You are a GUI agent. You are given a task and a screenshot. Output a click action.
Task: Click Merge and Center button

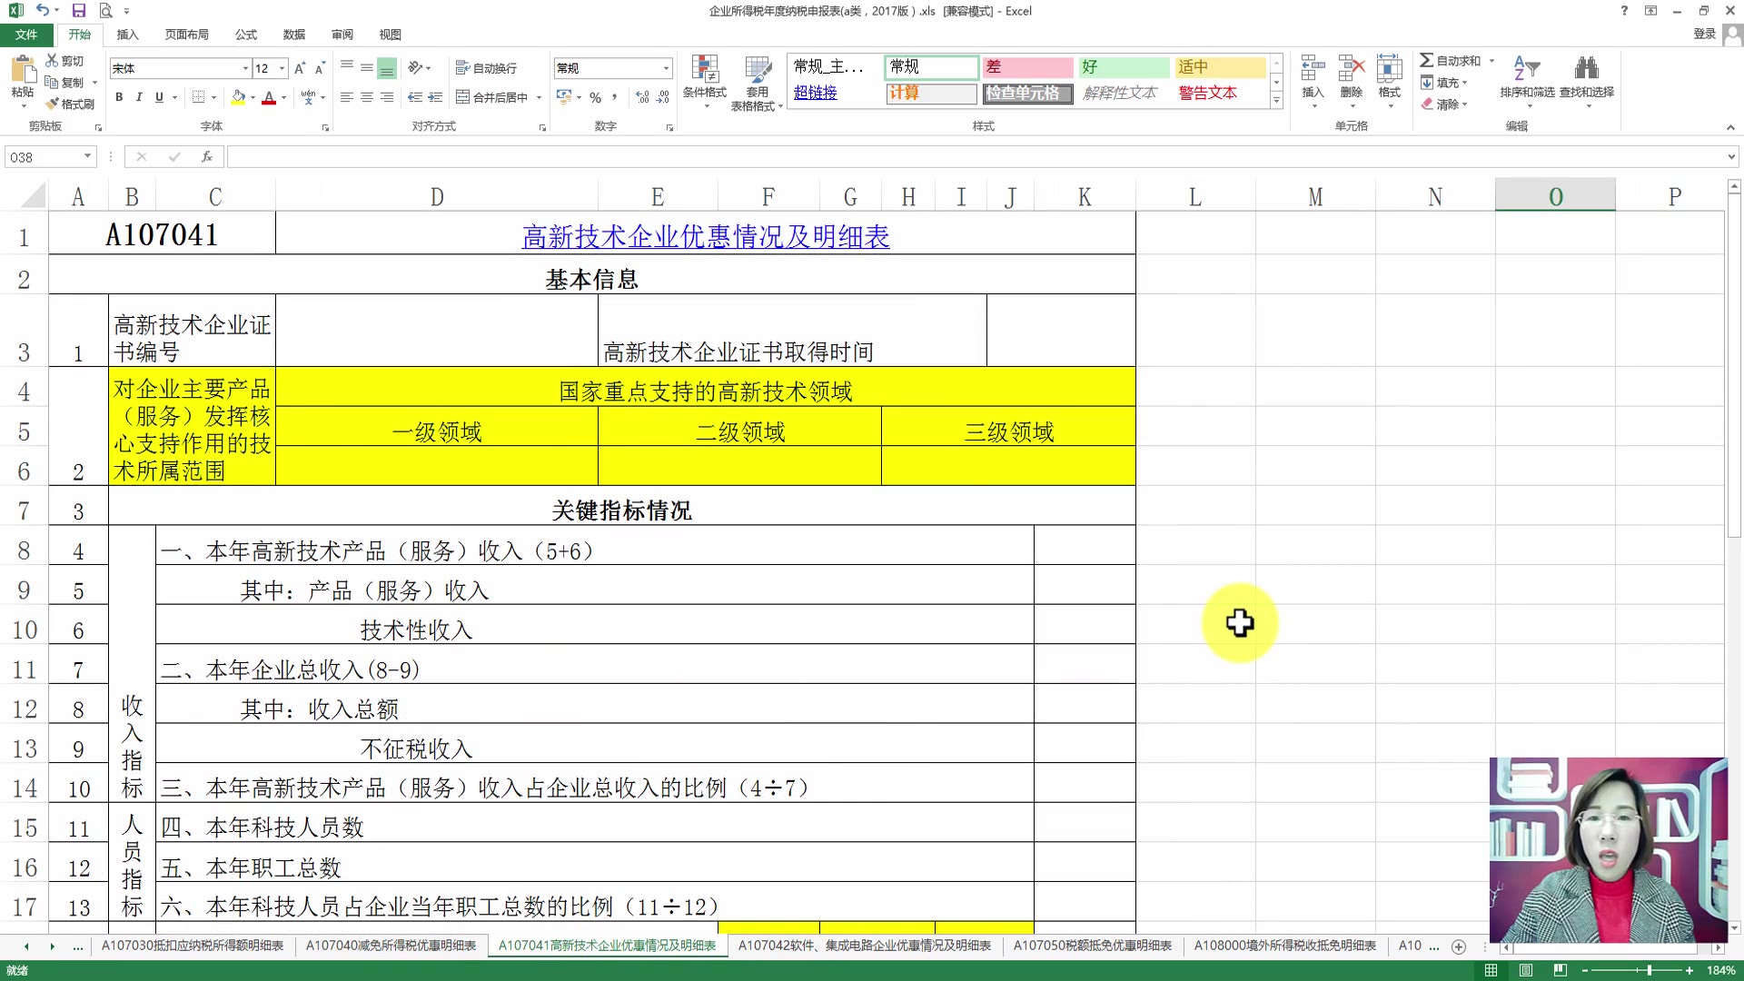click(491, 97)
